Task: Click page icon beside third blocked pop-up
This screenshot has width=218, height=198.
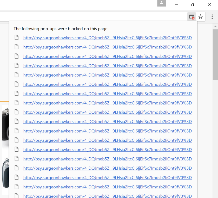Action: pos(17,56)
